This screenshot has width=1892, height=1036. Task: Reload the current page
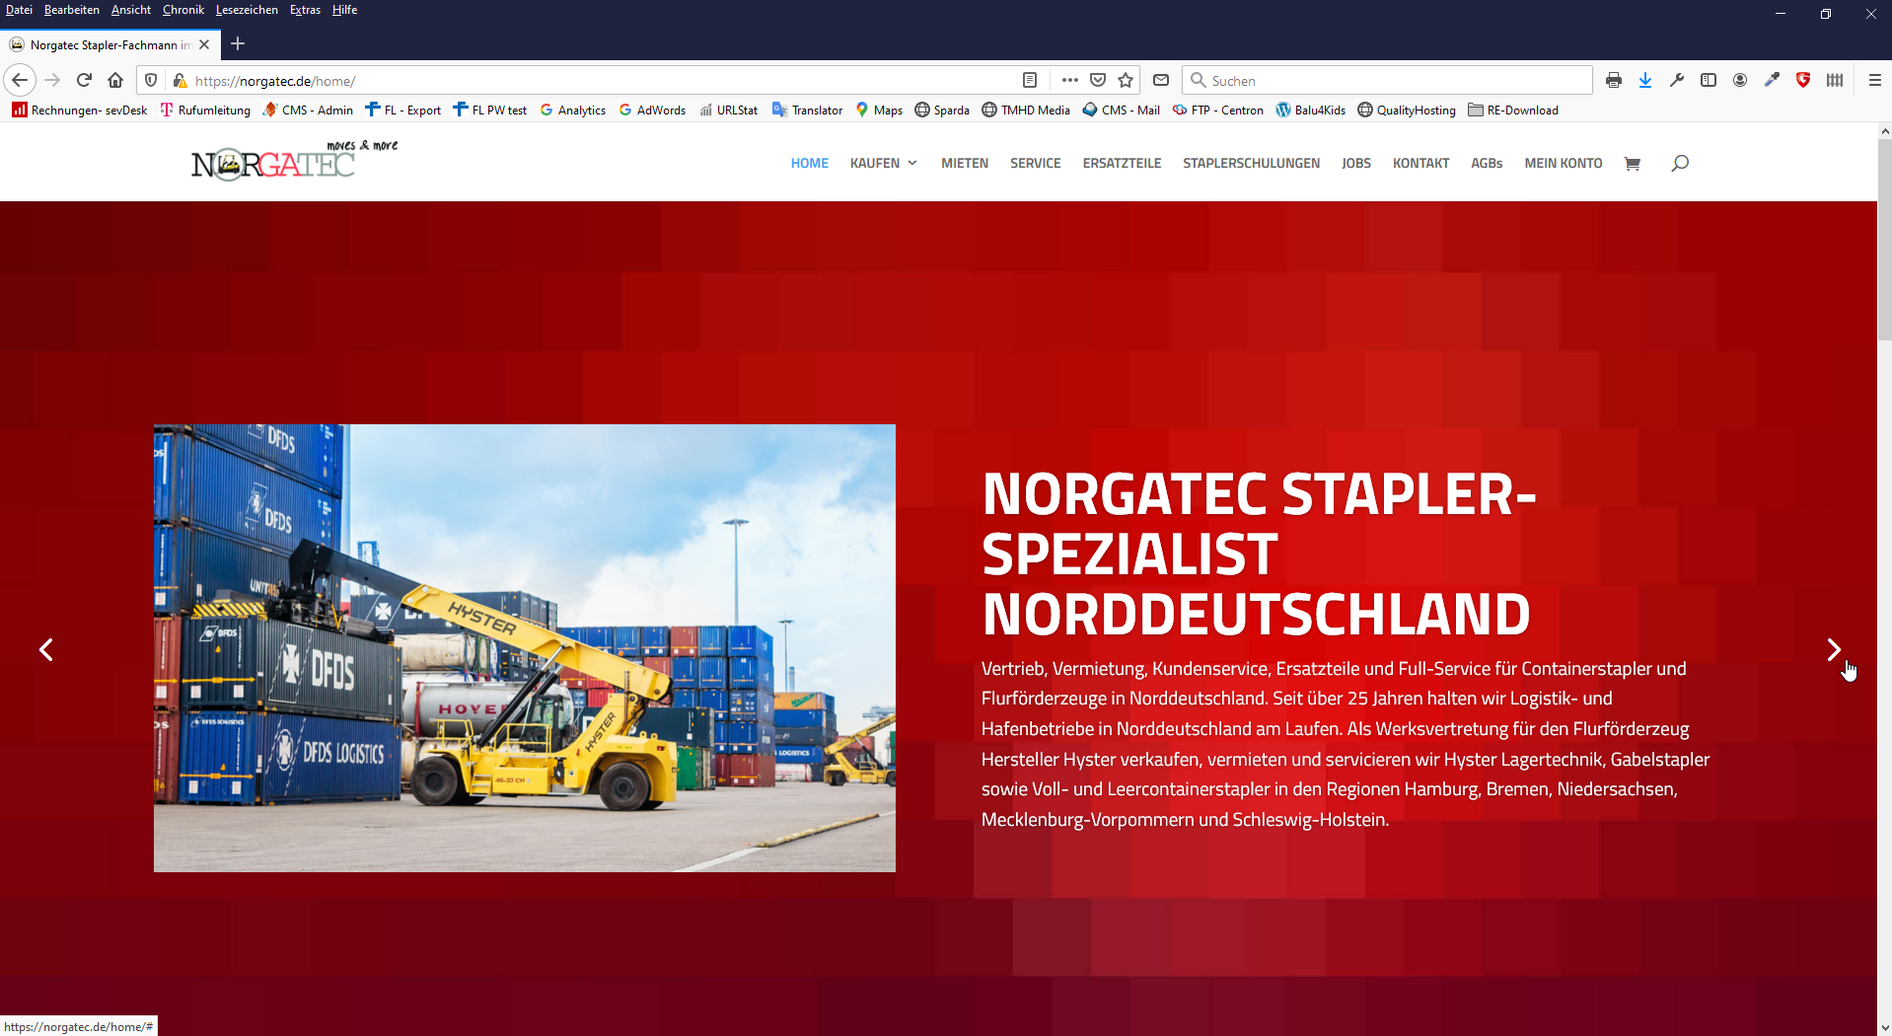[x=84, y=80]
